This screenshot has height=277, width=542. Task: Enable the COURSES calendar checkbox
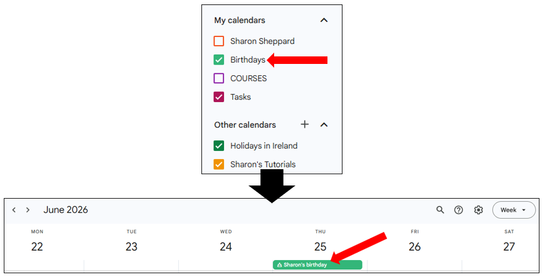coord(219,78)
